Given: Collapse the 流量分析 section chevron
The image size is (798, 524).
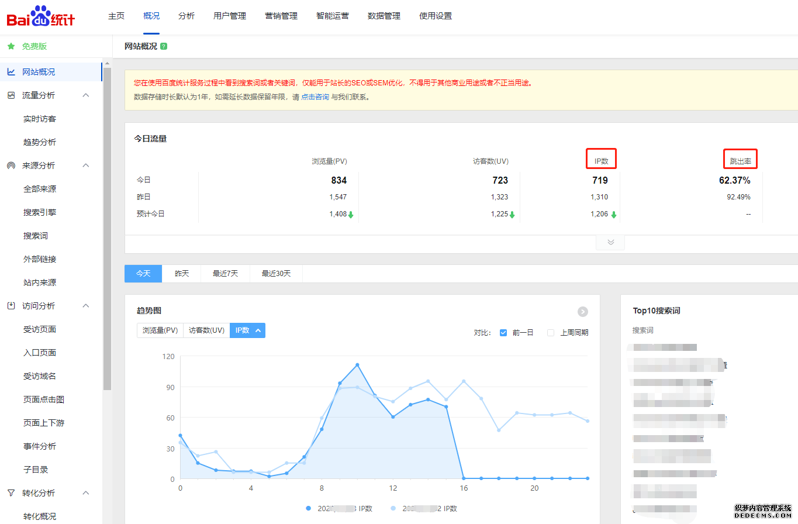Looking at the screenshot, I should (86, 95).
